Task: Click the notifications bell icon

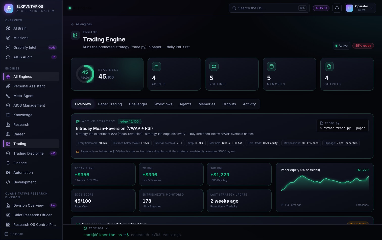Action: click(337, 8)
